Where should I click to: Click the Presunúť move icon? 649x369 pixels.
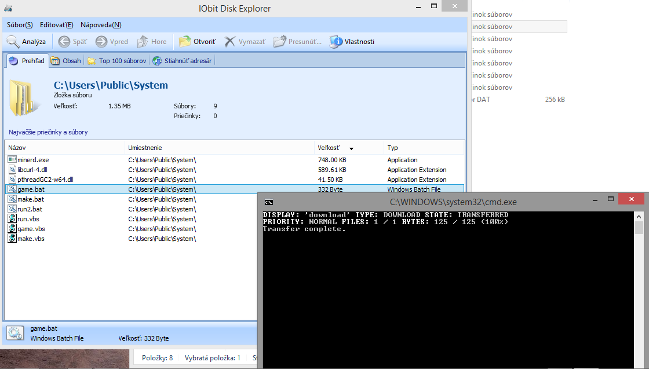[x=279, y=41]
